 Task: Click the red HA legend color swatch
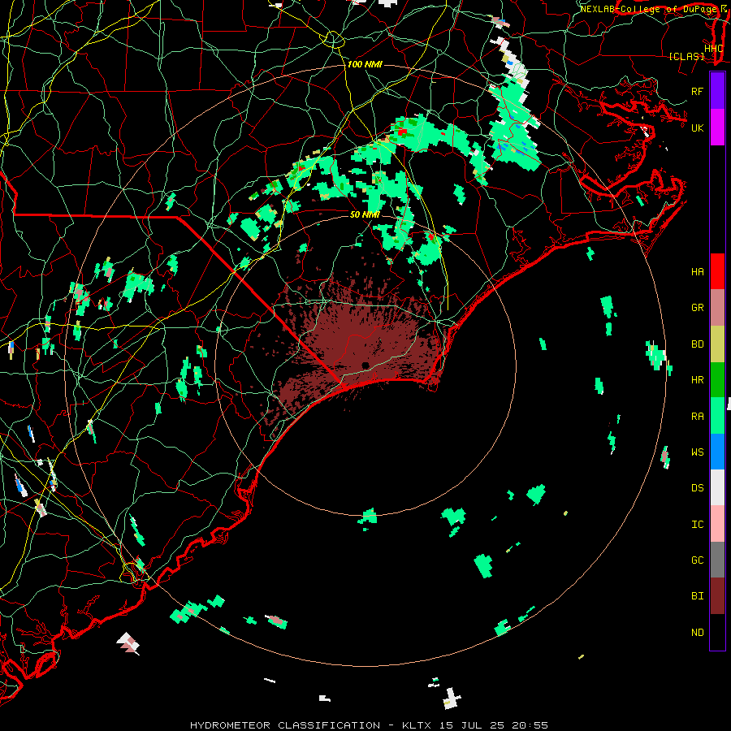(717, 271)
